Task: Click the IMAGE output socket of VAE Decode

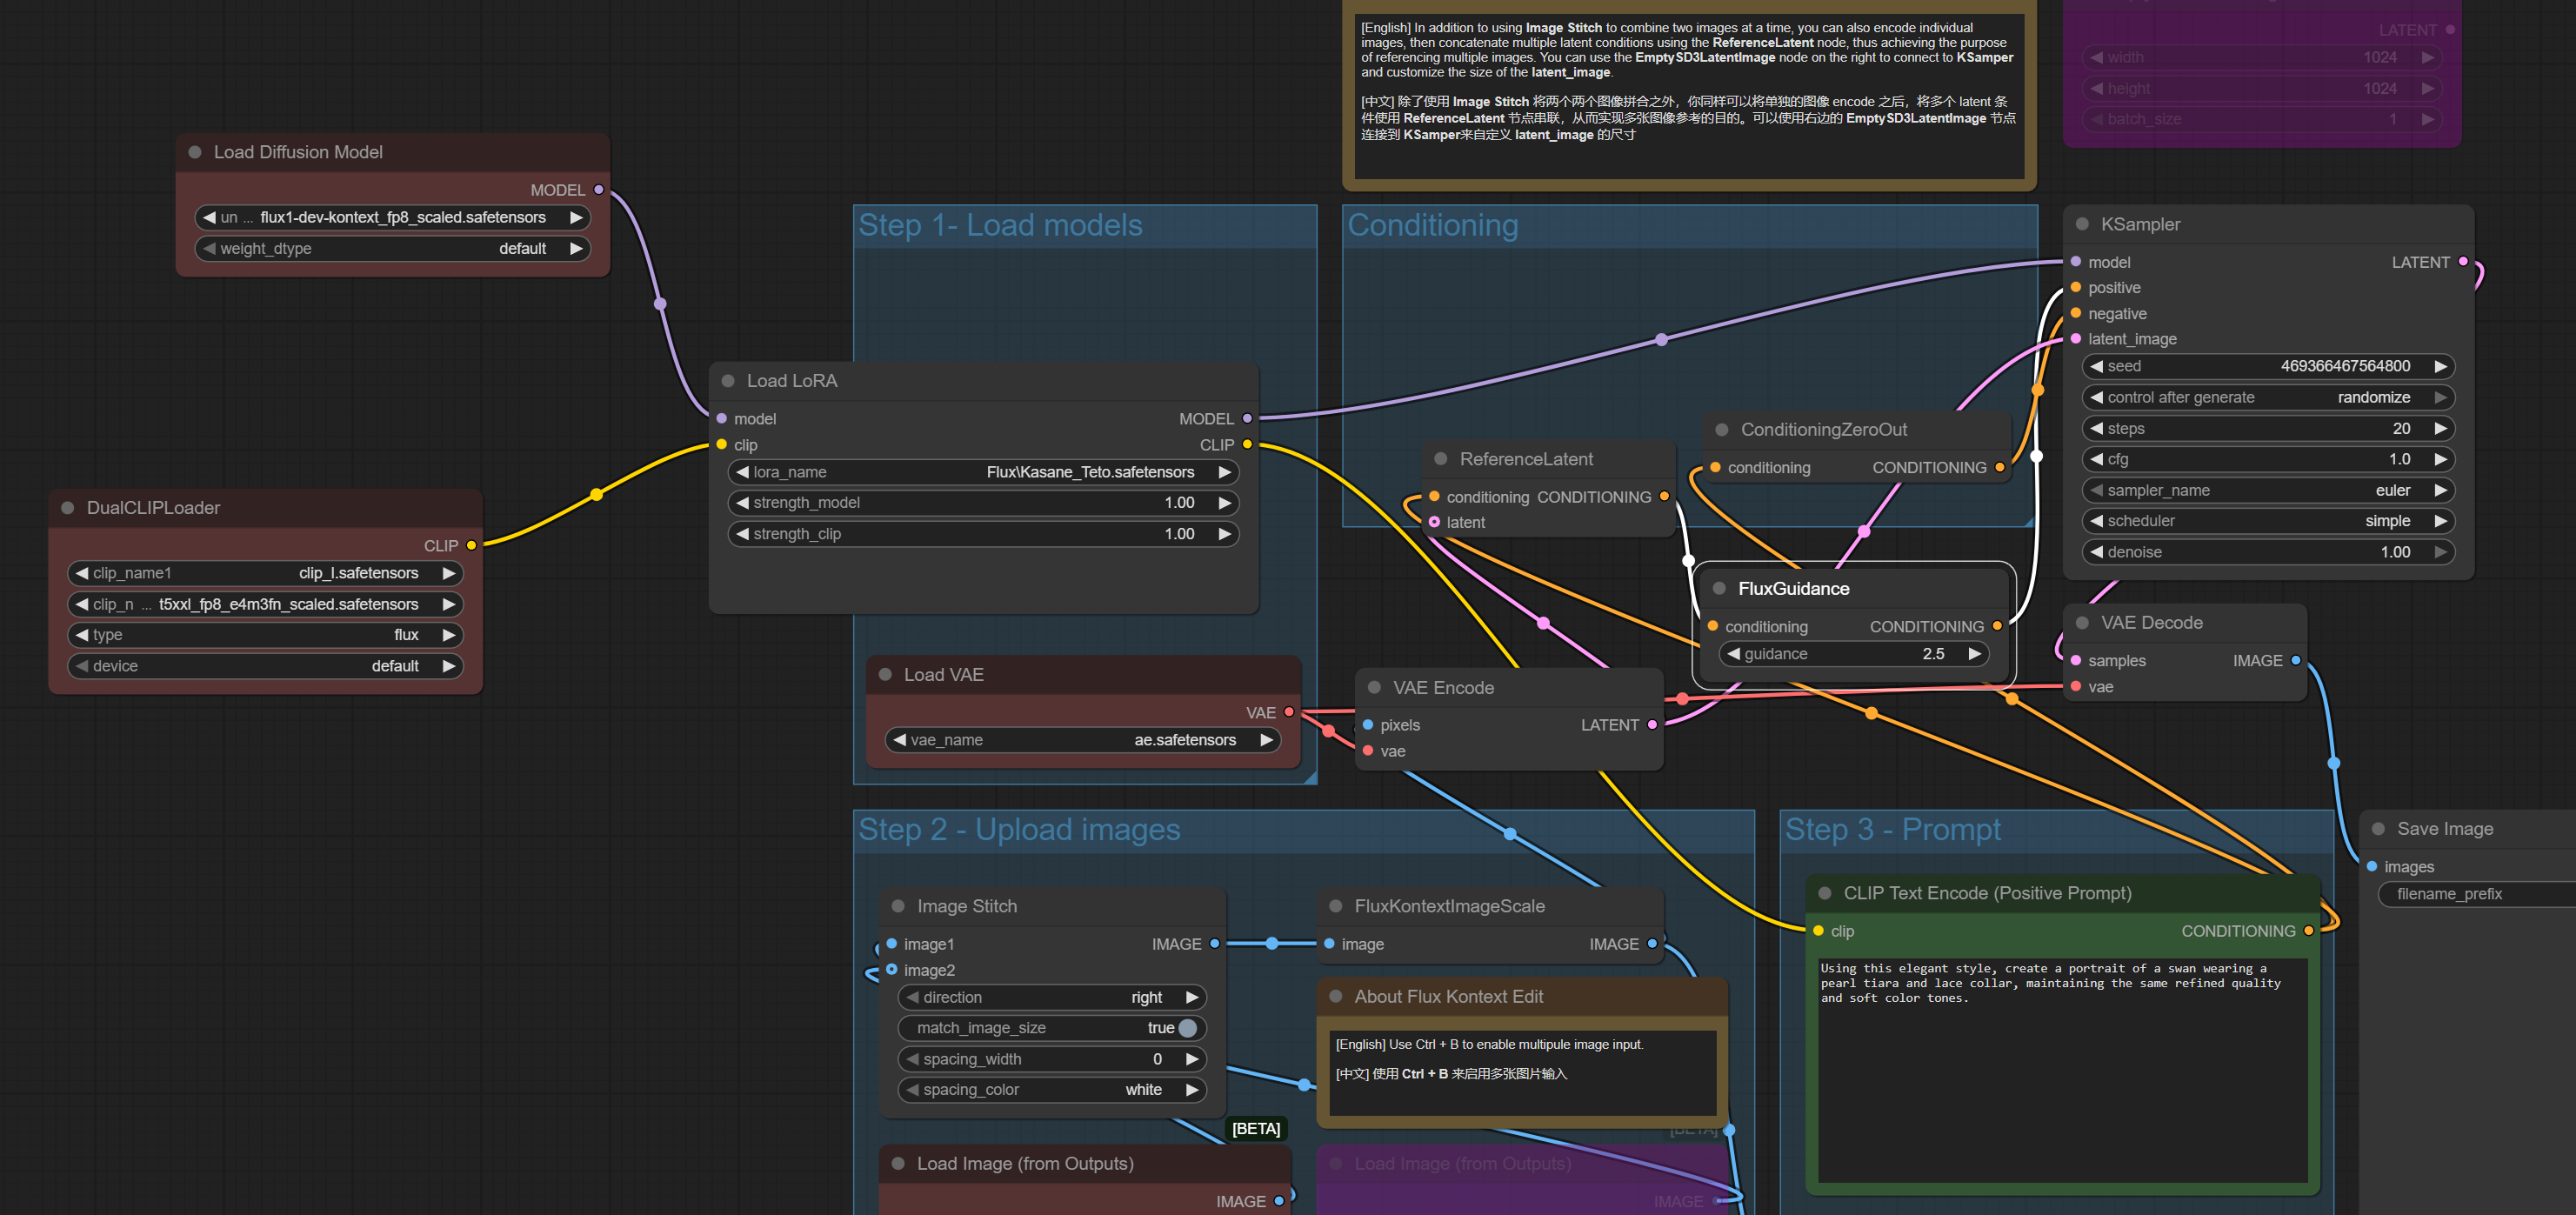Action: pos(2296,661)
